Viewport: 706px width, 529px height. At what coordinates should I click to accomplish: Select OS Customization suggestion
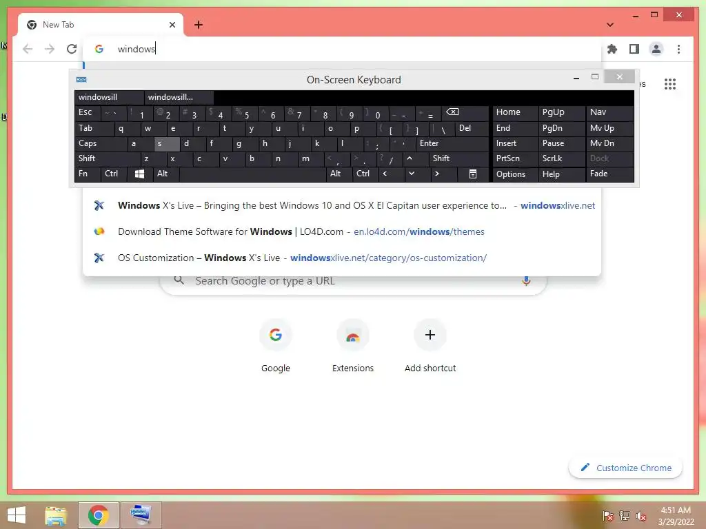coord(342,258)
